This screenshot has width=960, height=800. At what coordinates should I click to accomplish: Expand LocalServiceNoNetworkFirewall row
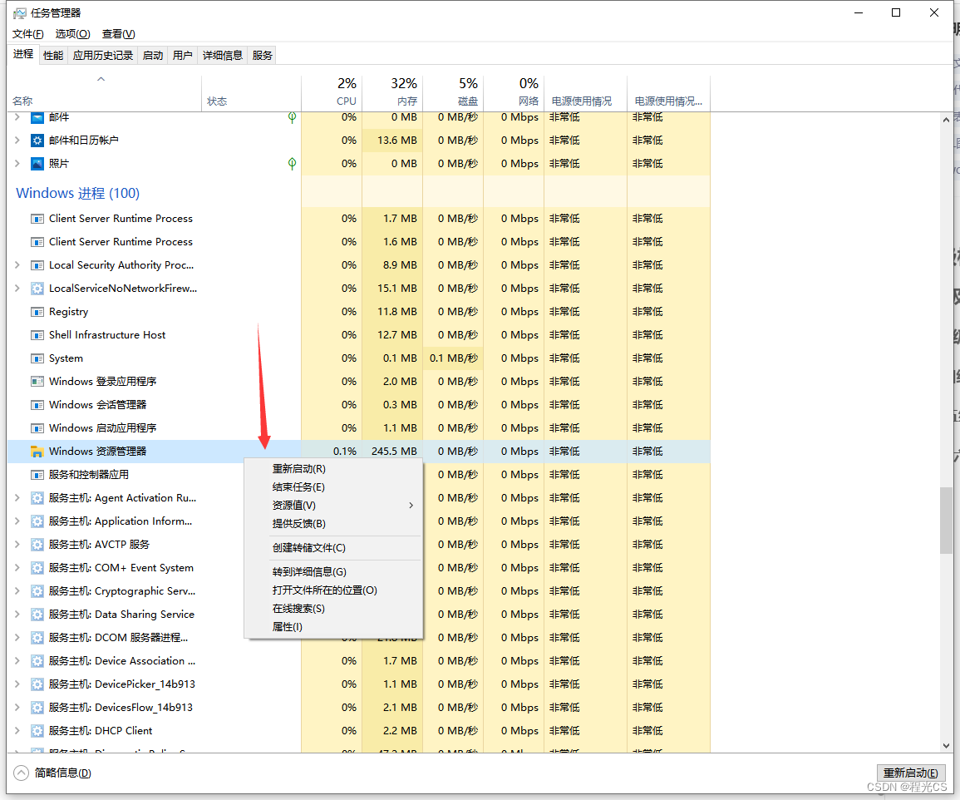click(17, 289)
